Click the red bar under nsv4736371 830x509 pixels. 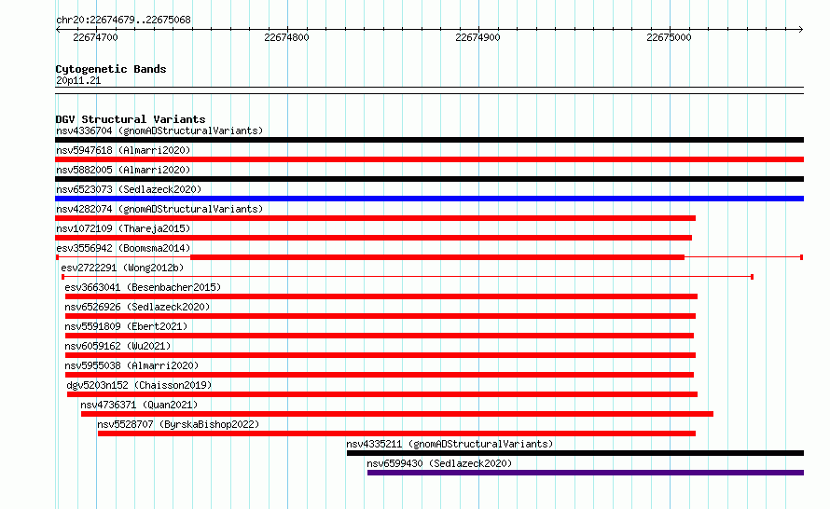tap(397, 414)
